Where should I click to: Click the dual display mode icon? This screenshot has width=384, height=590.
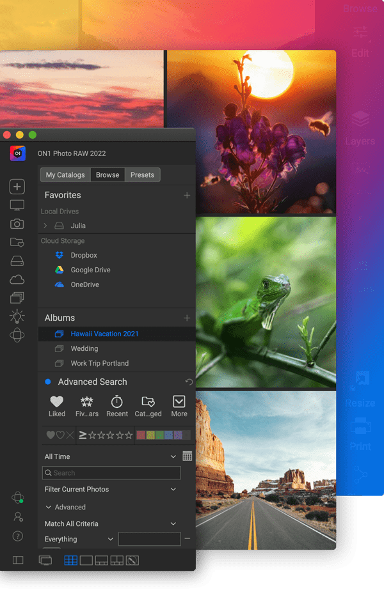(45, 561)
